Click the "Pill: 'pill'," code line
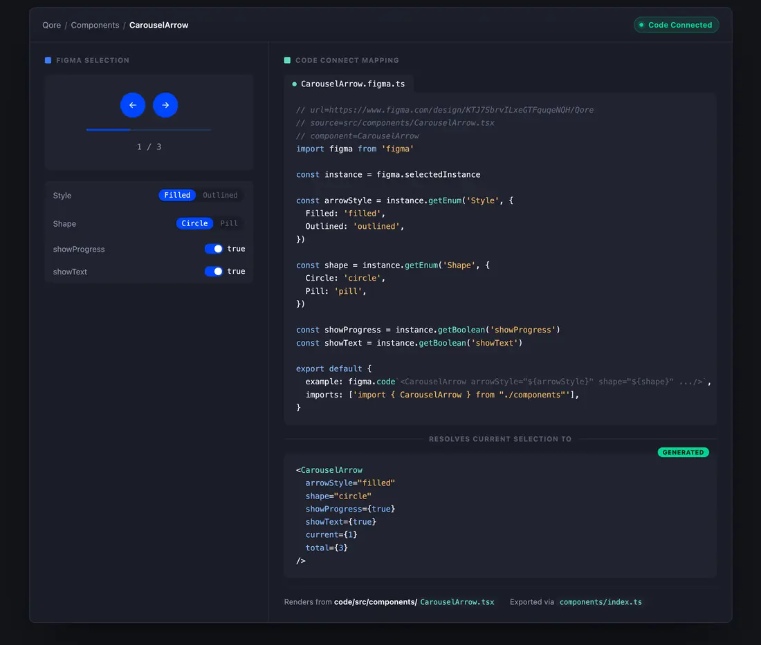Image resolution: width=761 pixels, height=645 pixels. [336, 291]
